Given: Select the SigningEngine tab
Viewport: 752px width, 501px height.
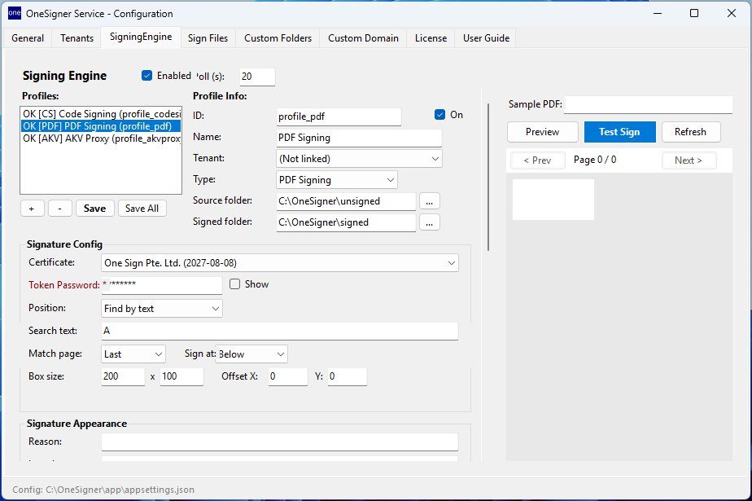Looking at the screenshot, I should click(x=141, y=37).
